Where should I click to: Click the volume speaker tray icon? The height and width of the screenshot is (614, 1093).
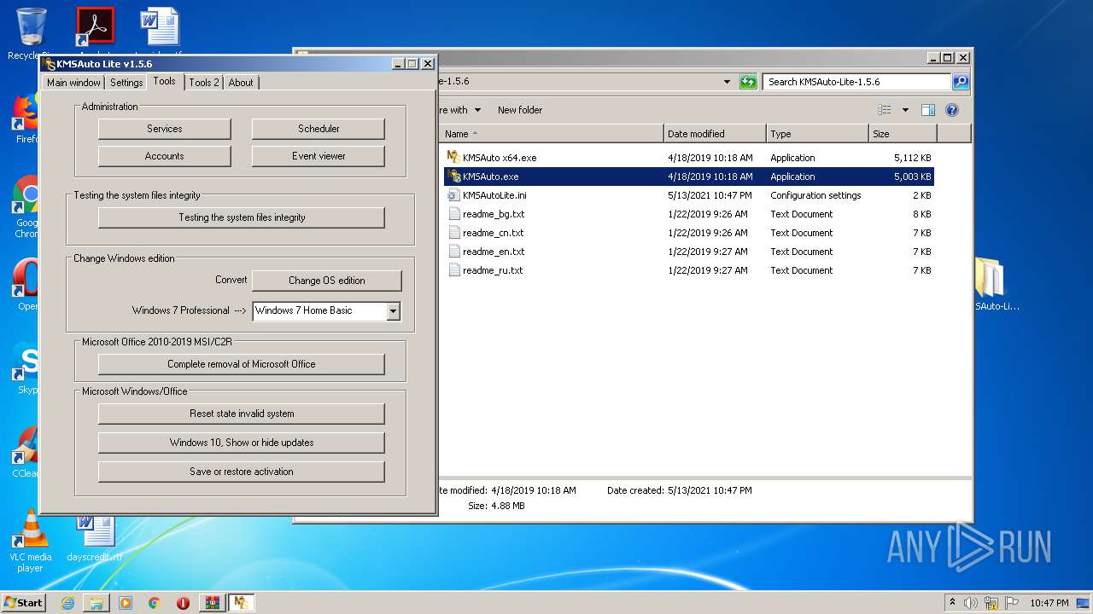971,603
